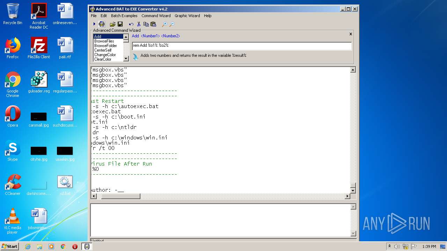Click the editor horizontal scrollbar thumb
This screenshot has width=447, height=251.
click(x=120, y=196)
